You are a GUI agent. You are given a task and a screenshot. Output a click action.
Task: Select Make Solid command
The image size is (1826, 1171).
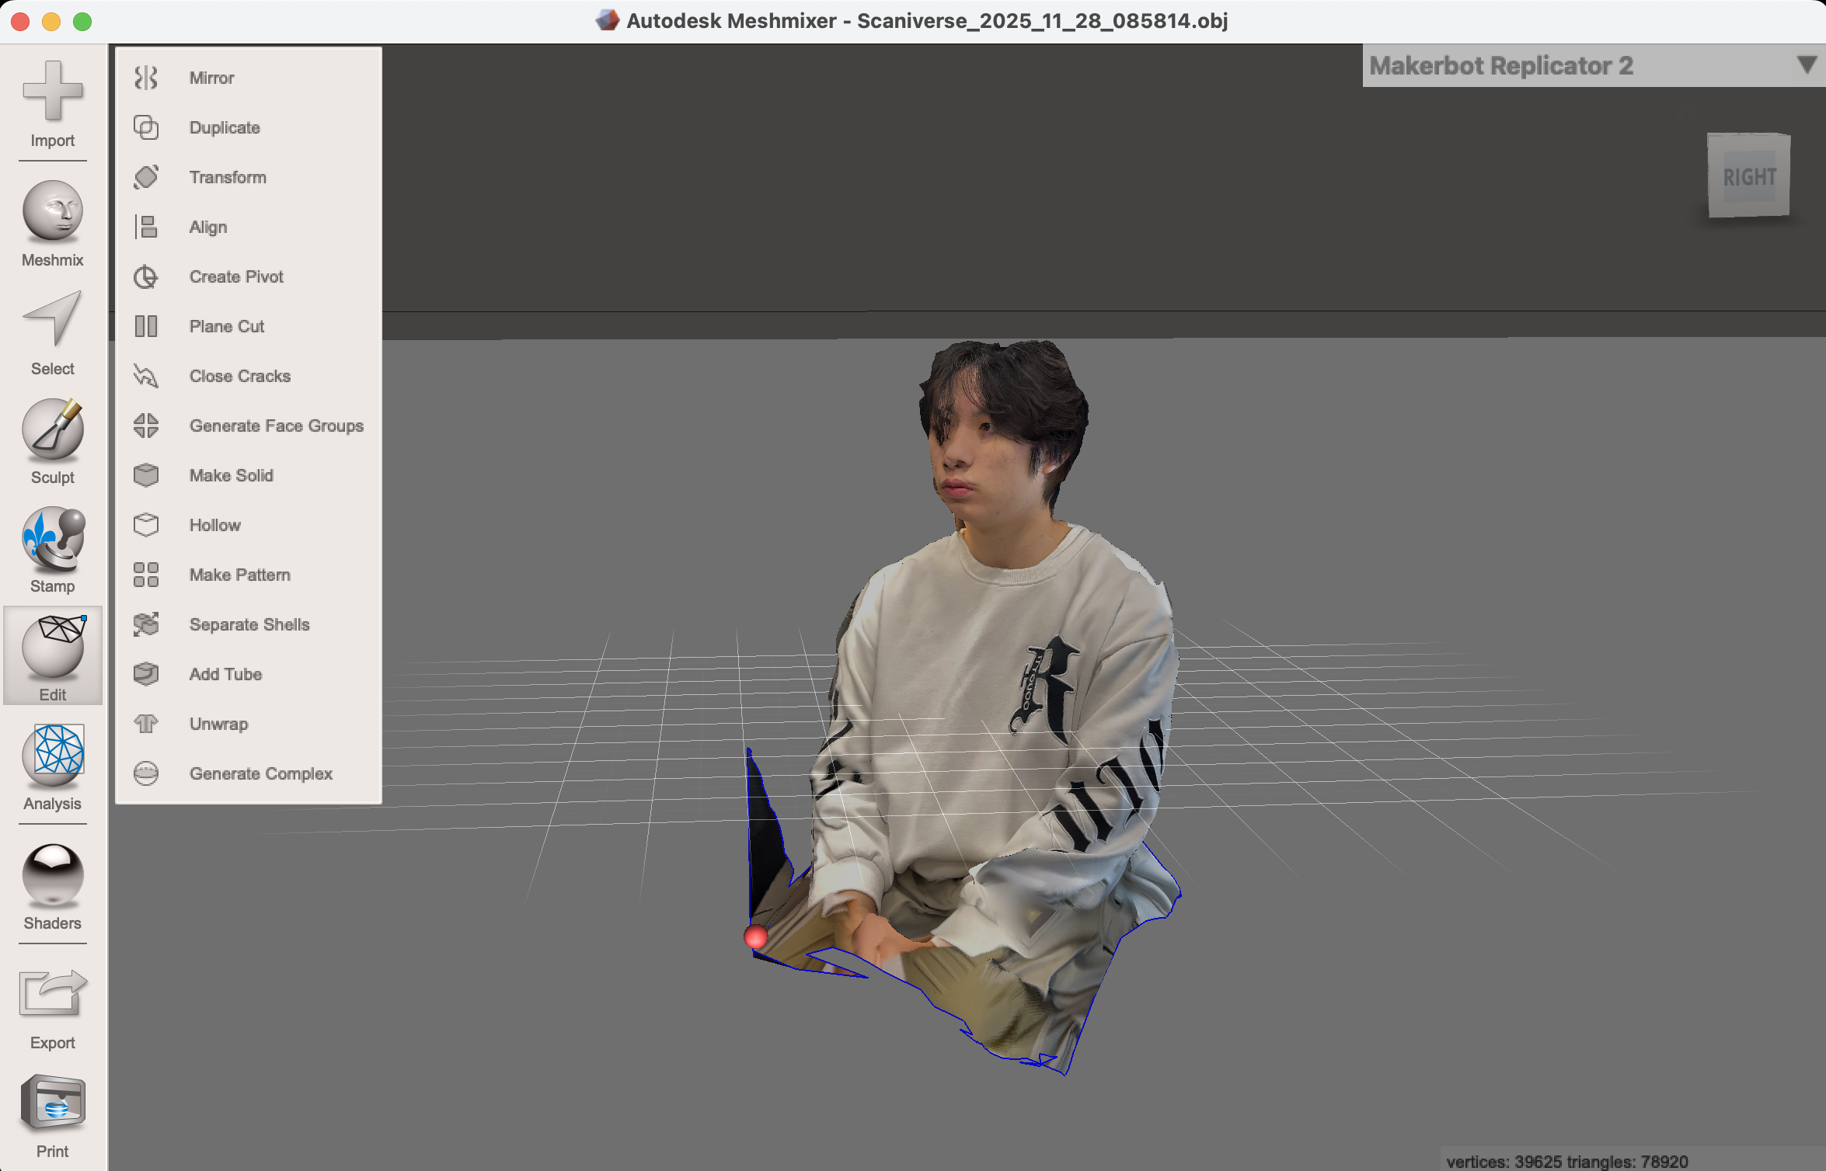click(x=232, y=475)
